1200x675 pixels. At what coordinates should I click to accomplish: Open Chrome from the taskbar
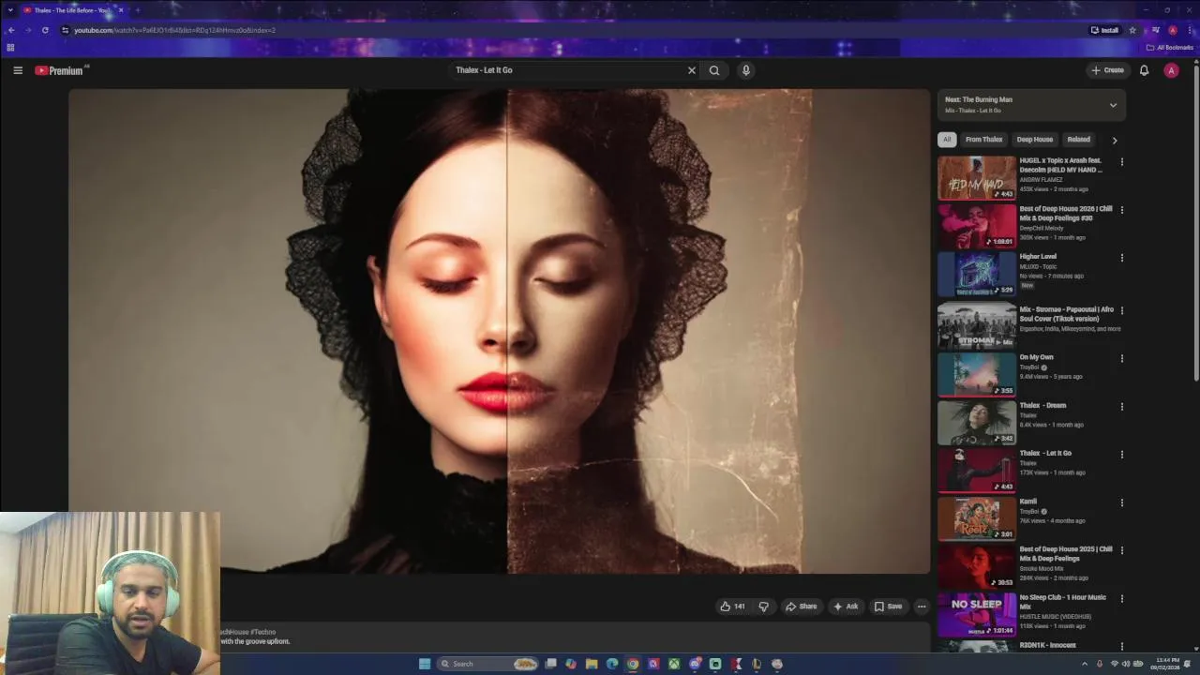(633, 664)
